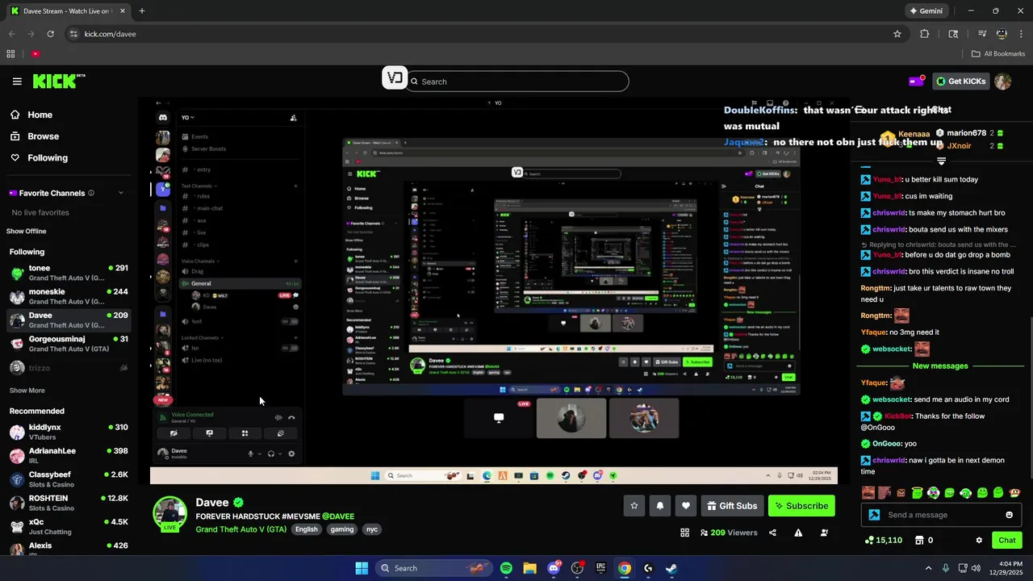Open tonee's channel from Following list
Image resolution: width=1033 pixels, height=581 pixels.
pyautogui.click(x=69, y=273)
